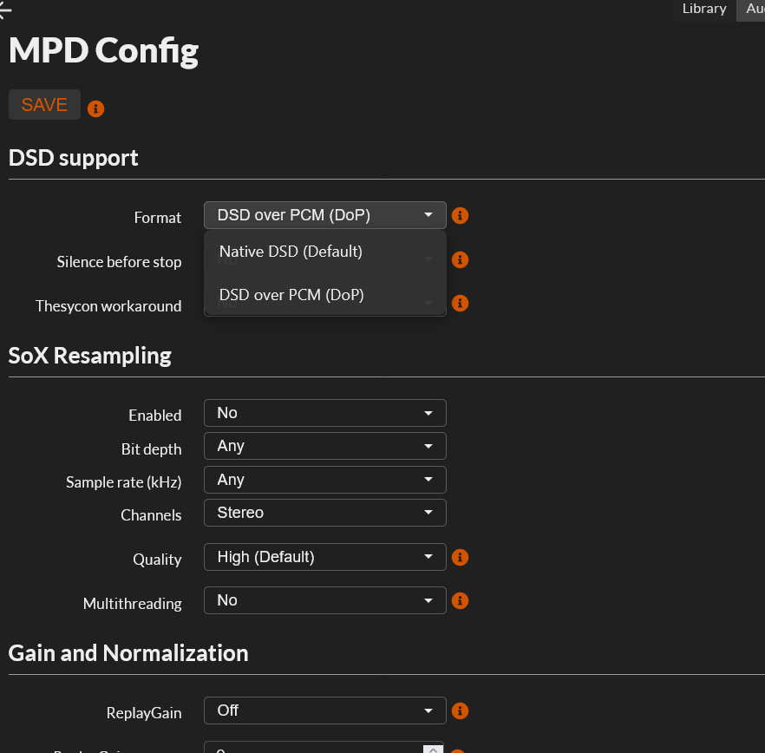Open the Sample rate (kHz) dropdown
The width and height of the screenshot is (765, 753).
coord(325,480)
